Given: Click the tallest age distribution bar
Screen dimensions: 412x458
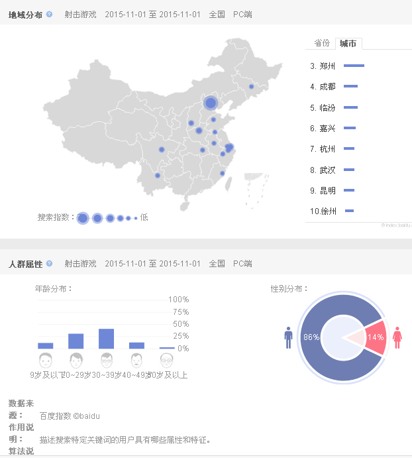Looking at the screenshot, I should 106,339.
